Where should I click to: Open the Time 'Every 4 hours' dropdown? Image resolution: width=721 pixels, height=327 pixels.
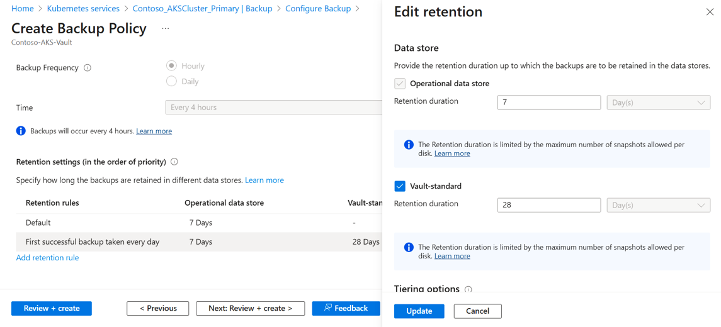coord(274,108)
